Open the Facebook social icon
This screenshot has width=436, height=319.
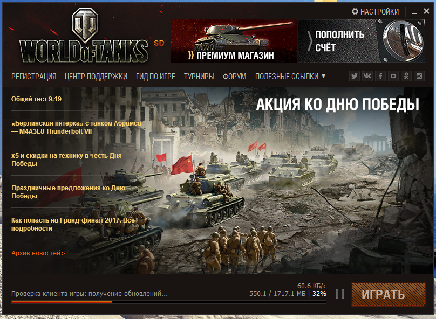[380, 76]
